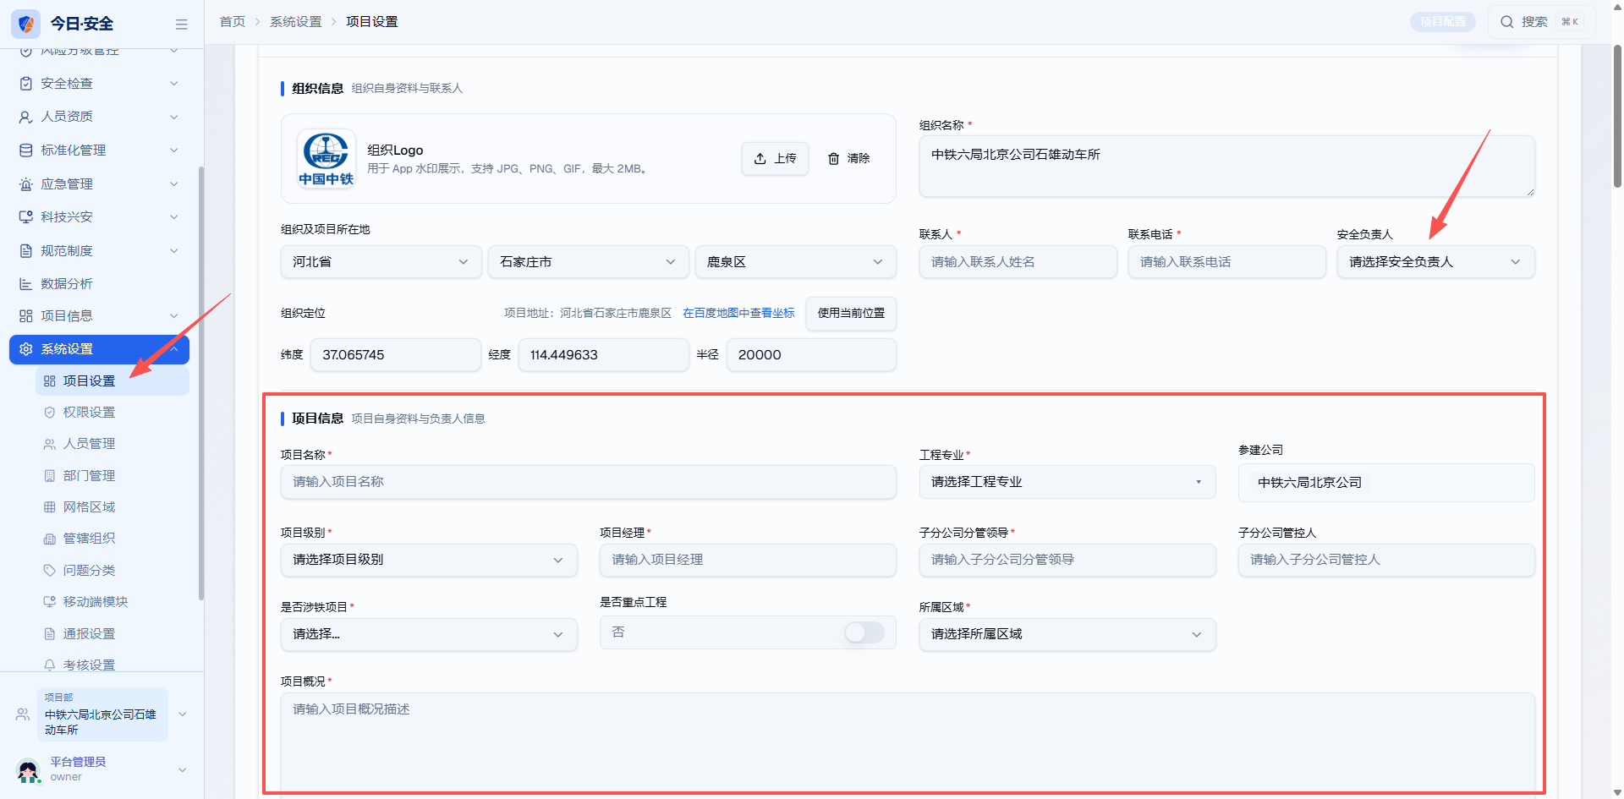Open the 工程专业 dropdown

(x=1067, y=482)
